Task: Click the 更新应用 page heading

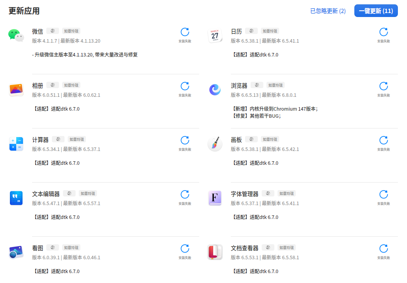Action: tap(24, 11)
